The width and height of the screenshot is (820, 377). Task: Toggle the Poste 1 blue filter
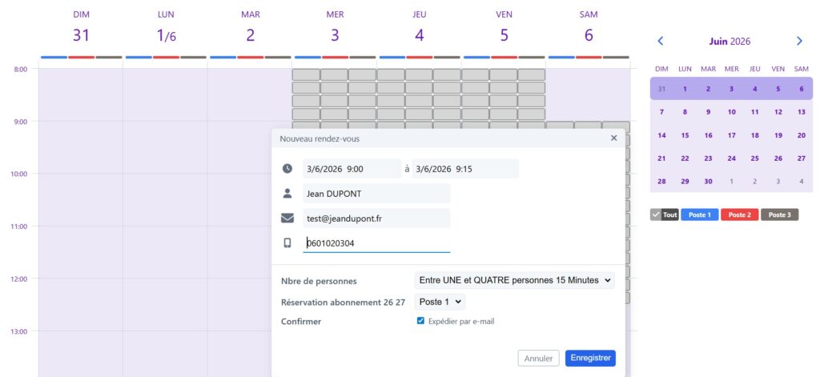click(x=699, y=215)
